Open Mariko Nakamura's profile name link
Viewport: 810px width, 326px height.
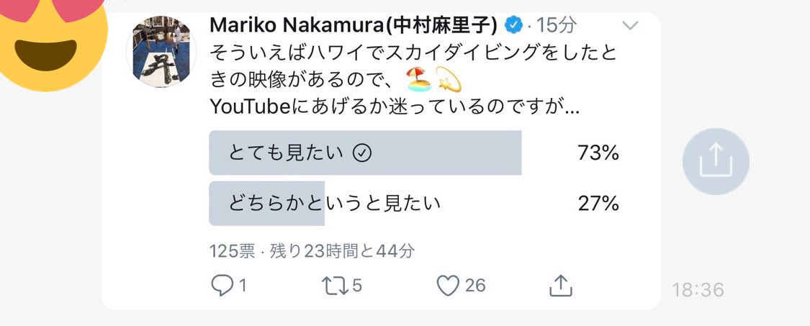coord(353,26)
